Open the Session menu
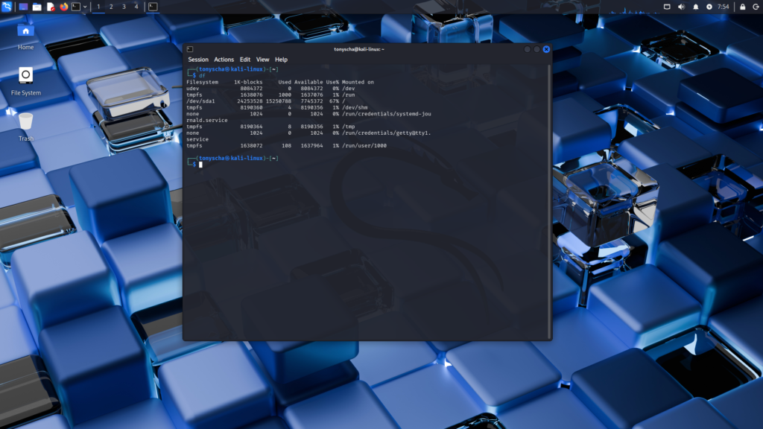The width and height of the screenshot is (763, 429). click(x=198, y=60)
